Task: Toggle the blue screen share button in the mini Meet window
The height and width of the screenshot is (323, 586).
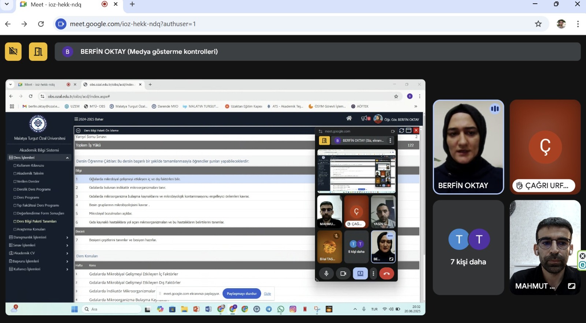Action: [360, 274]
